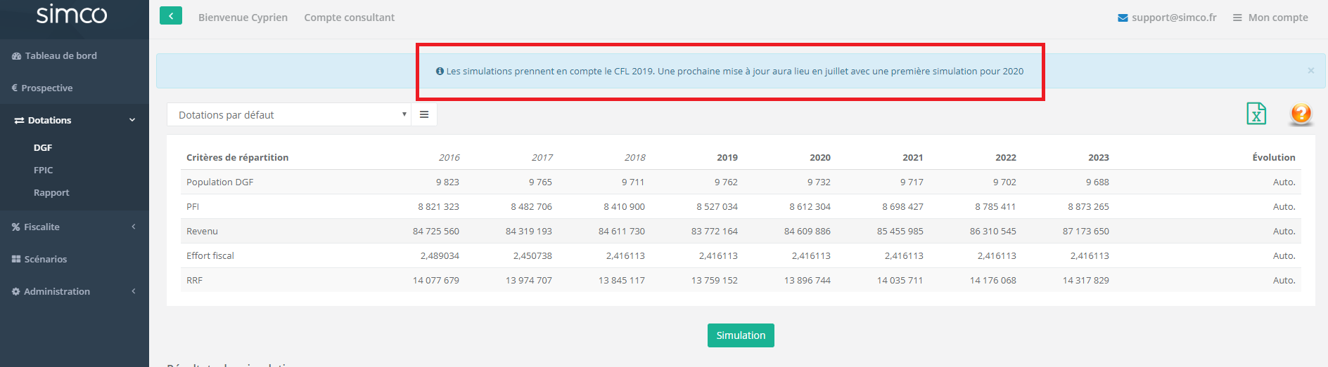
Task: Select DGF under Dotations
Action: [x=43, y=147]
